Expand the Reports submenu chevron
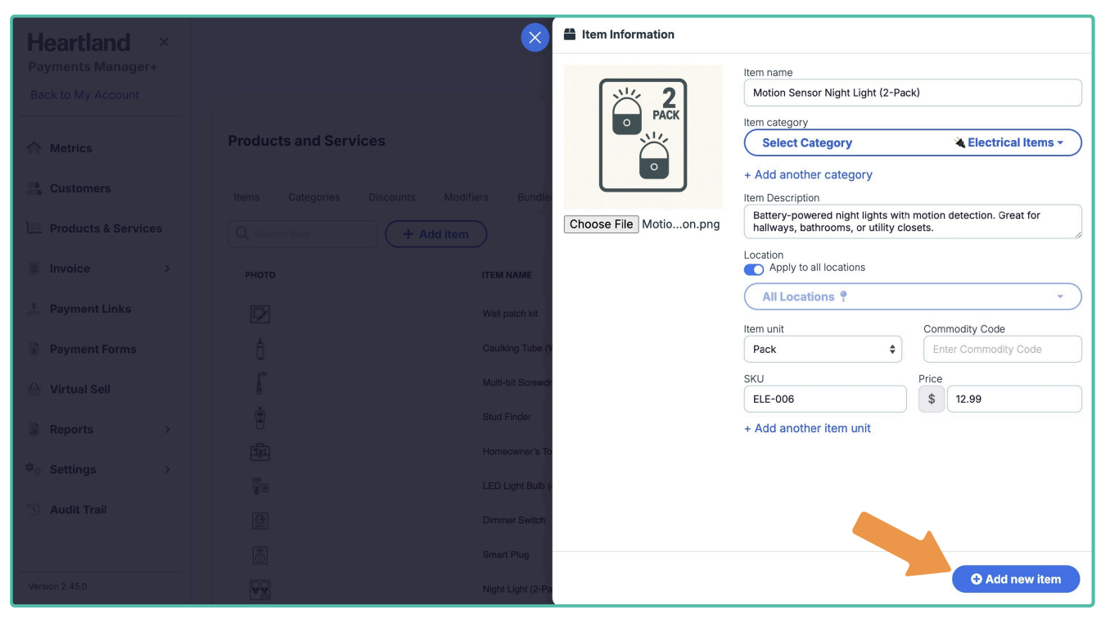Viewport: 1110px width, 619px height. click(168, 429)
